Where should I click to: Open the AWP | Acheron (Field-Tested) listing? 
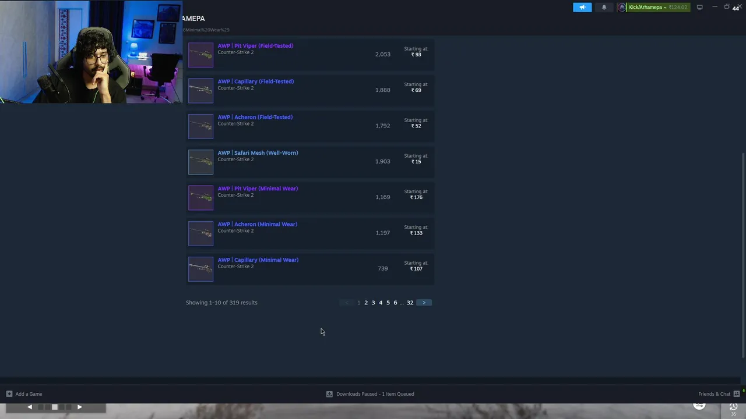point(255,117)
